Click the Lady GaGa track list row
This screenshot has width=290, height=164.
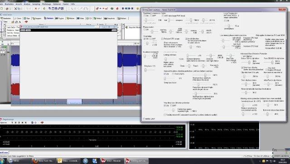11,27
